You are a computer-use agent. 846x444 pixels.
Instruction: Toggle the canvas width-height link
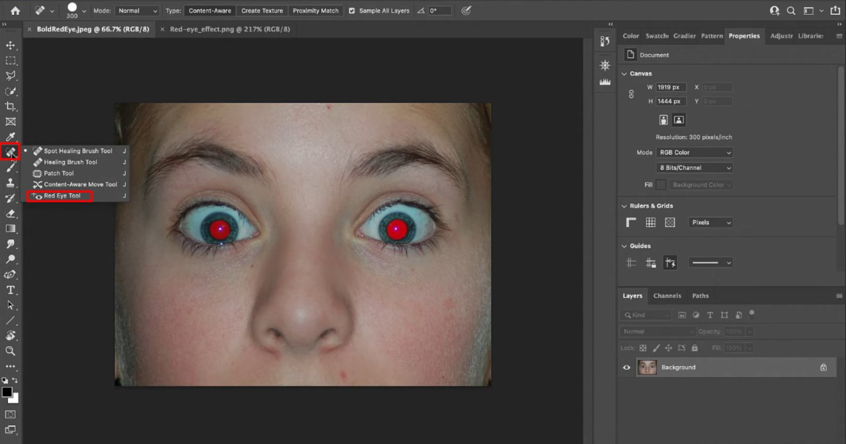tap(631, 94)
